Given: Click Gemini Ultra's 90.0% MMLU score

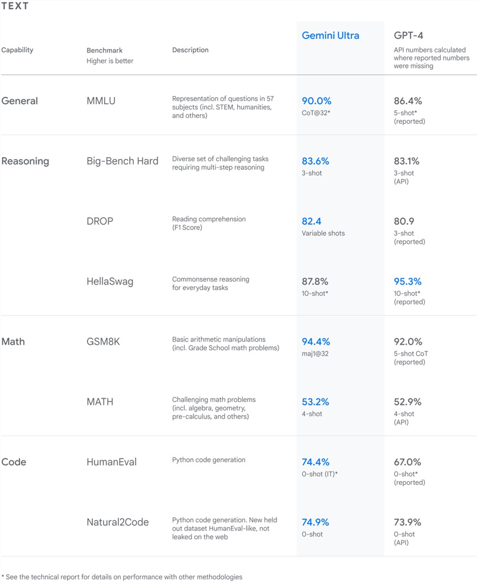Looking at the screenshot, I should [316, 101].
